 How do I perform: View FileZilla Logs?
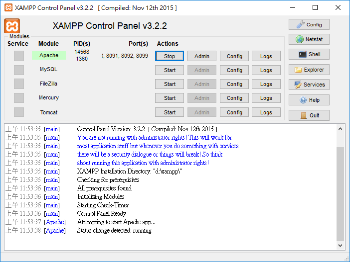[266, 84]
